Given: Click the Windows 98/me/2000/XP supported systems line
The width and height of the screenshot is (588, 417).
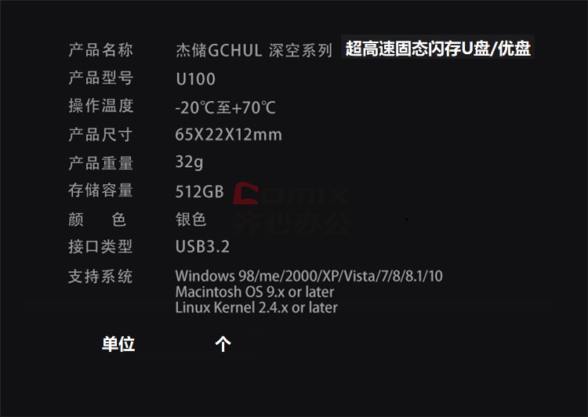Looking at the screenshot, I should click(x=309, y=276).
